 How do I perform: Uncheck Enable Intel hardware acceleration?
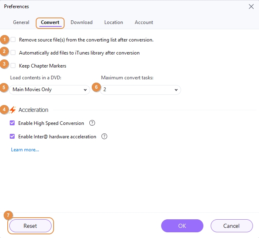click(13, 137)
